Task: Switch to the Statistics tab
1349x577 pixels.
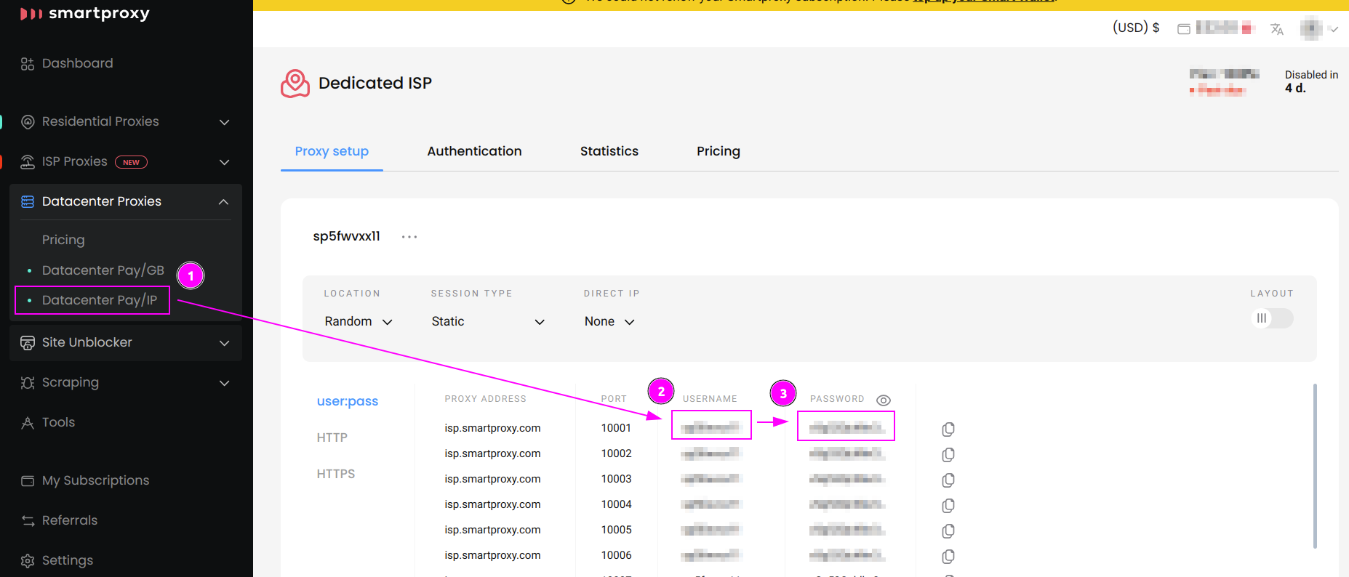Action: 609,151
